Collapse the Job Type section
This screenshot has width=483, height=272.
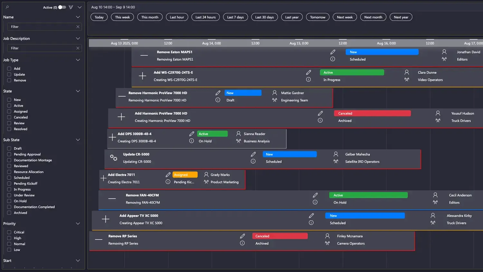point(78,60)
